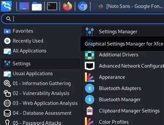The width and height of the screenshot is (164, 125).
Task: Click the Usual Applications folder icon
Action: [7, 74]
